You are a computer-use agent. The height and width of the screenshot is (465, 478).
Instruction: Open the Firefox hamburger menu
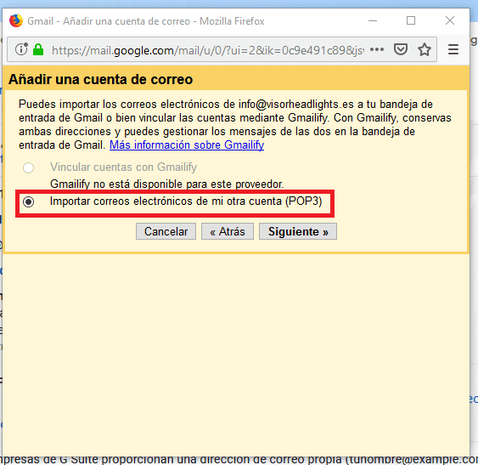coord(453,49)
